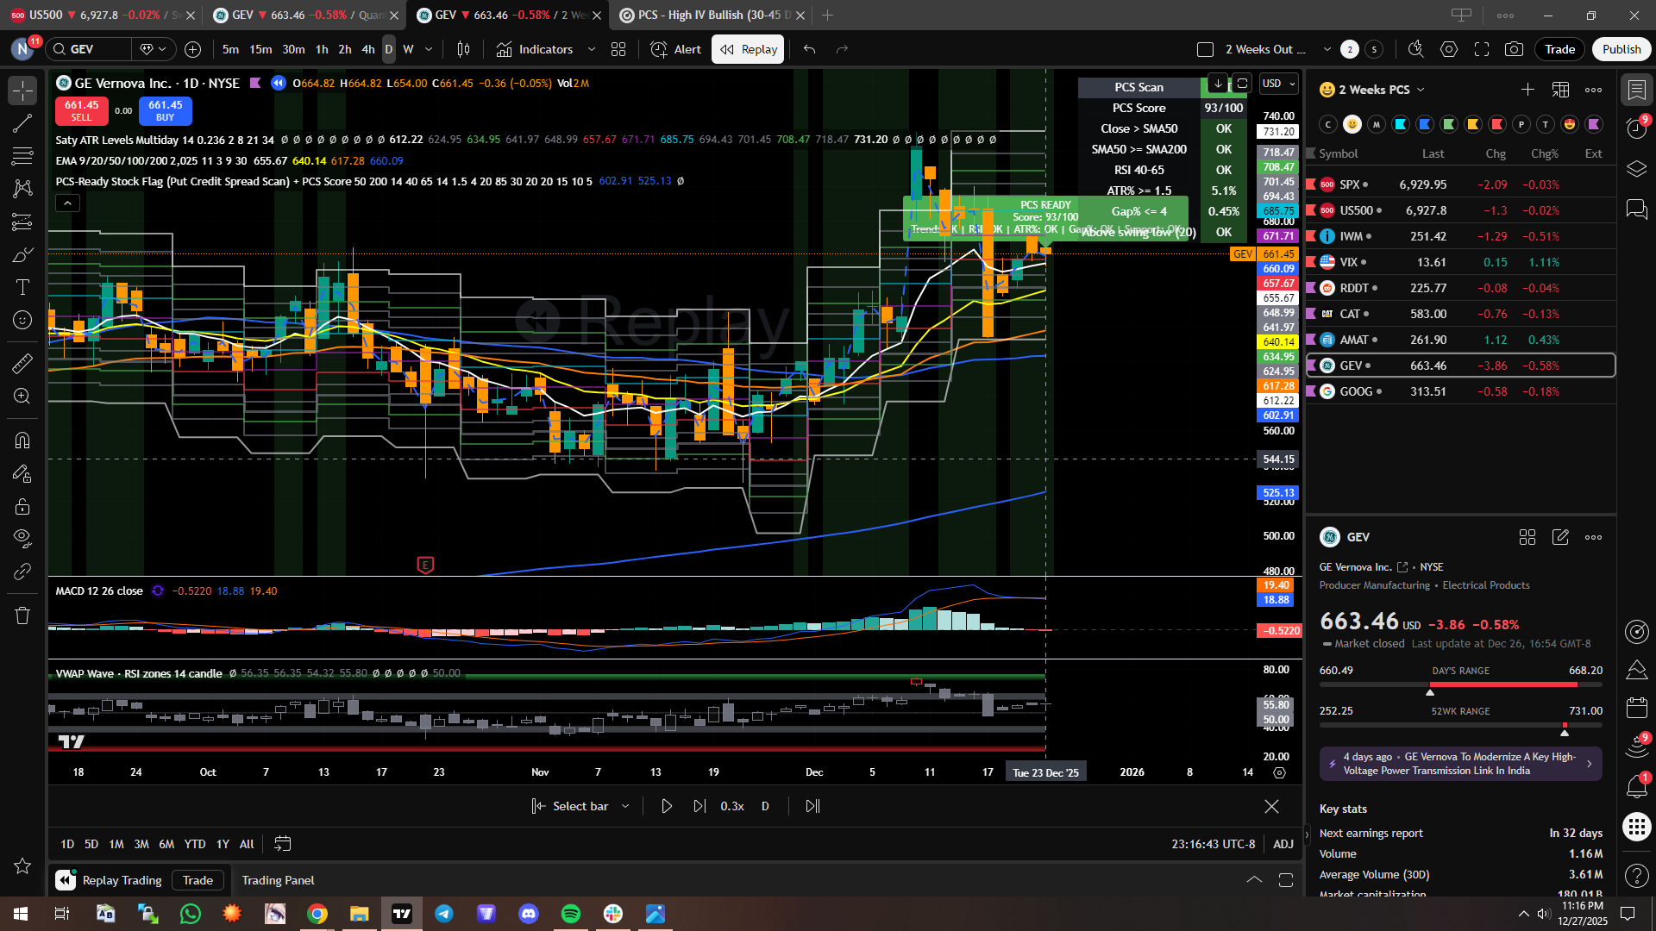The image size is (1656, 931).
Task: Open Spotify from the taskbar
Action: point(571,914)
